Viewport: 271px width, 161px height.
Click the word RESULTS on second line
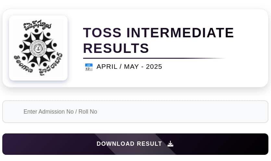pyautogui.click(x=116, y=48)
